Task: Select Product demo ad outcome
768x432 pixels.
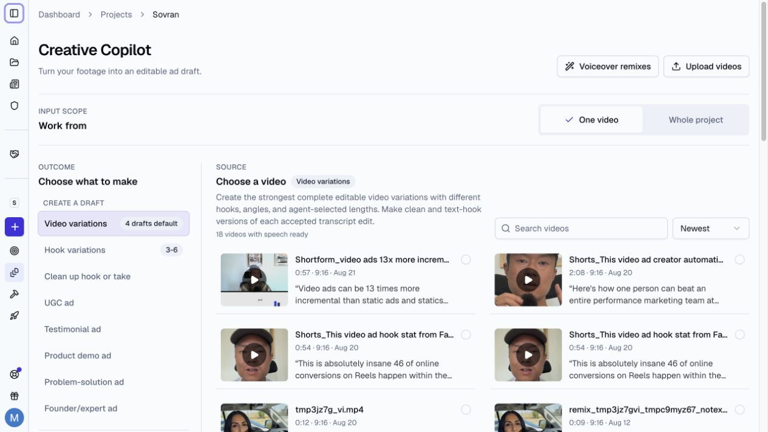Action: point(114,356)
